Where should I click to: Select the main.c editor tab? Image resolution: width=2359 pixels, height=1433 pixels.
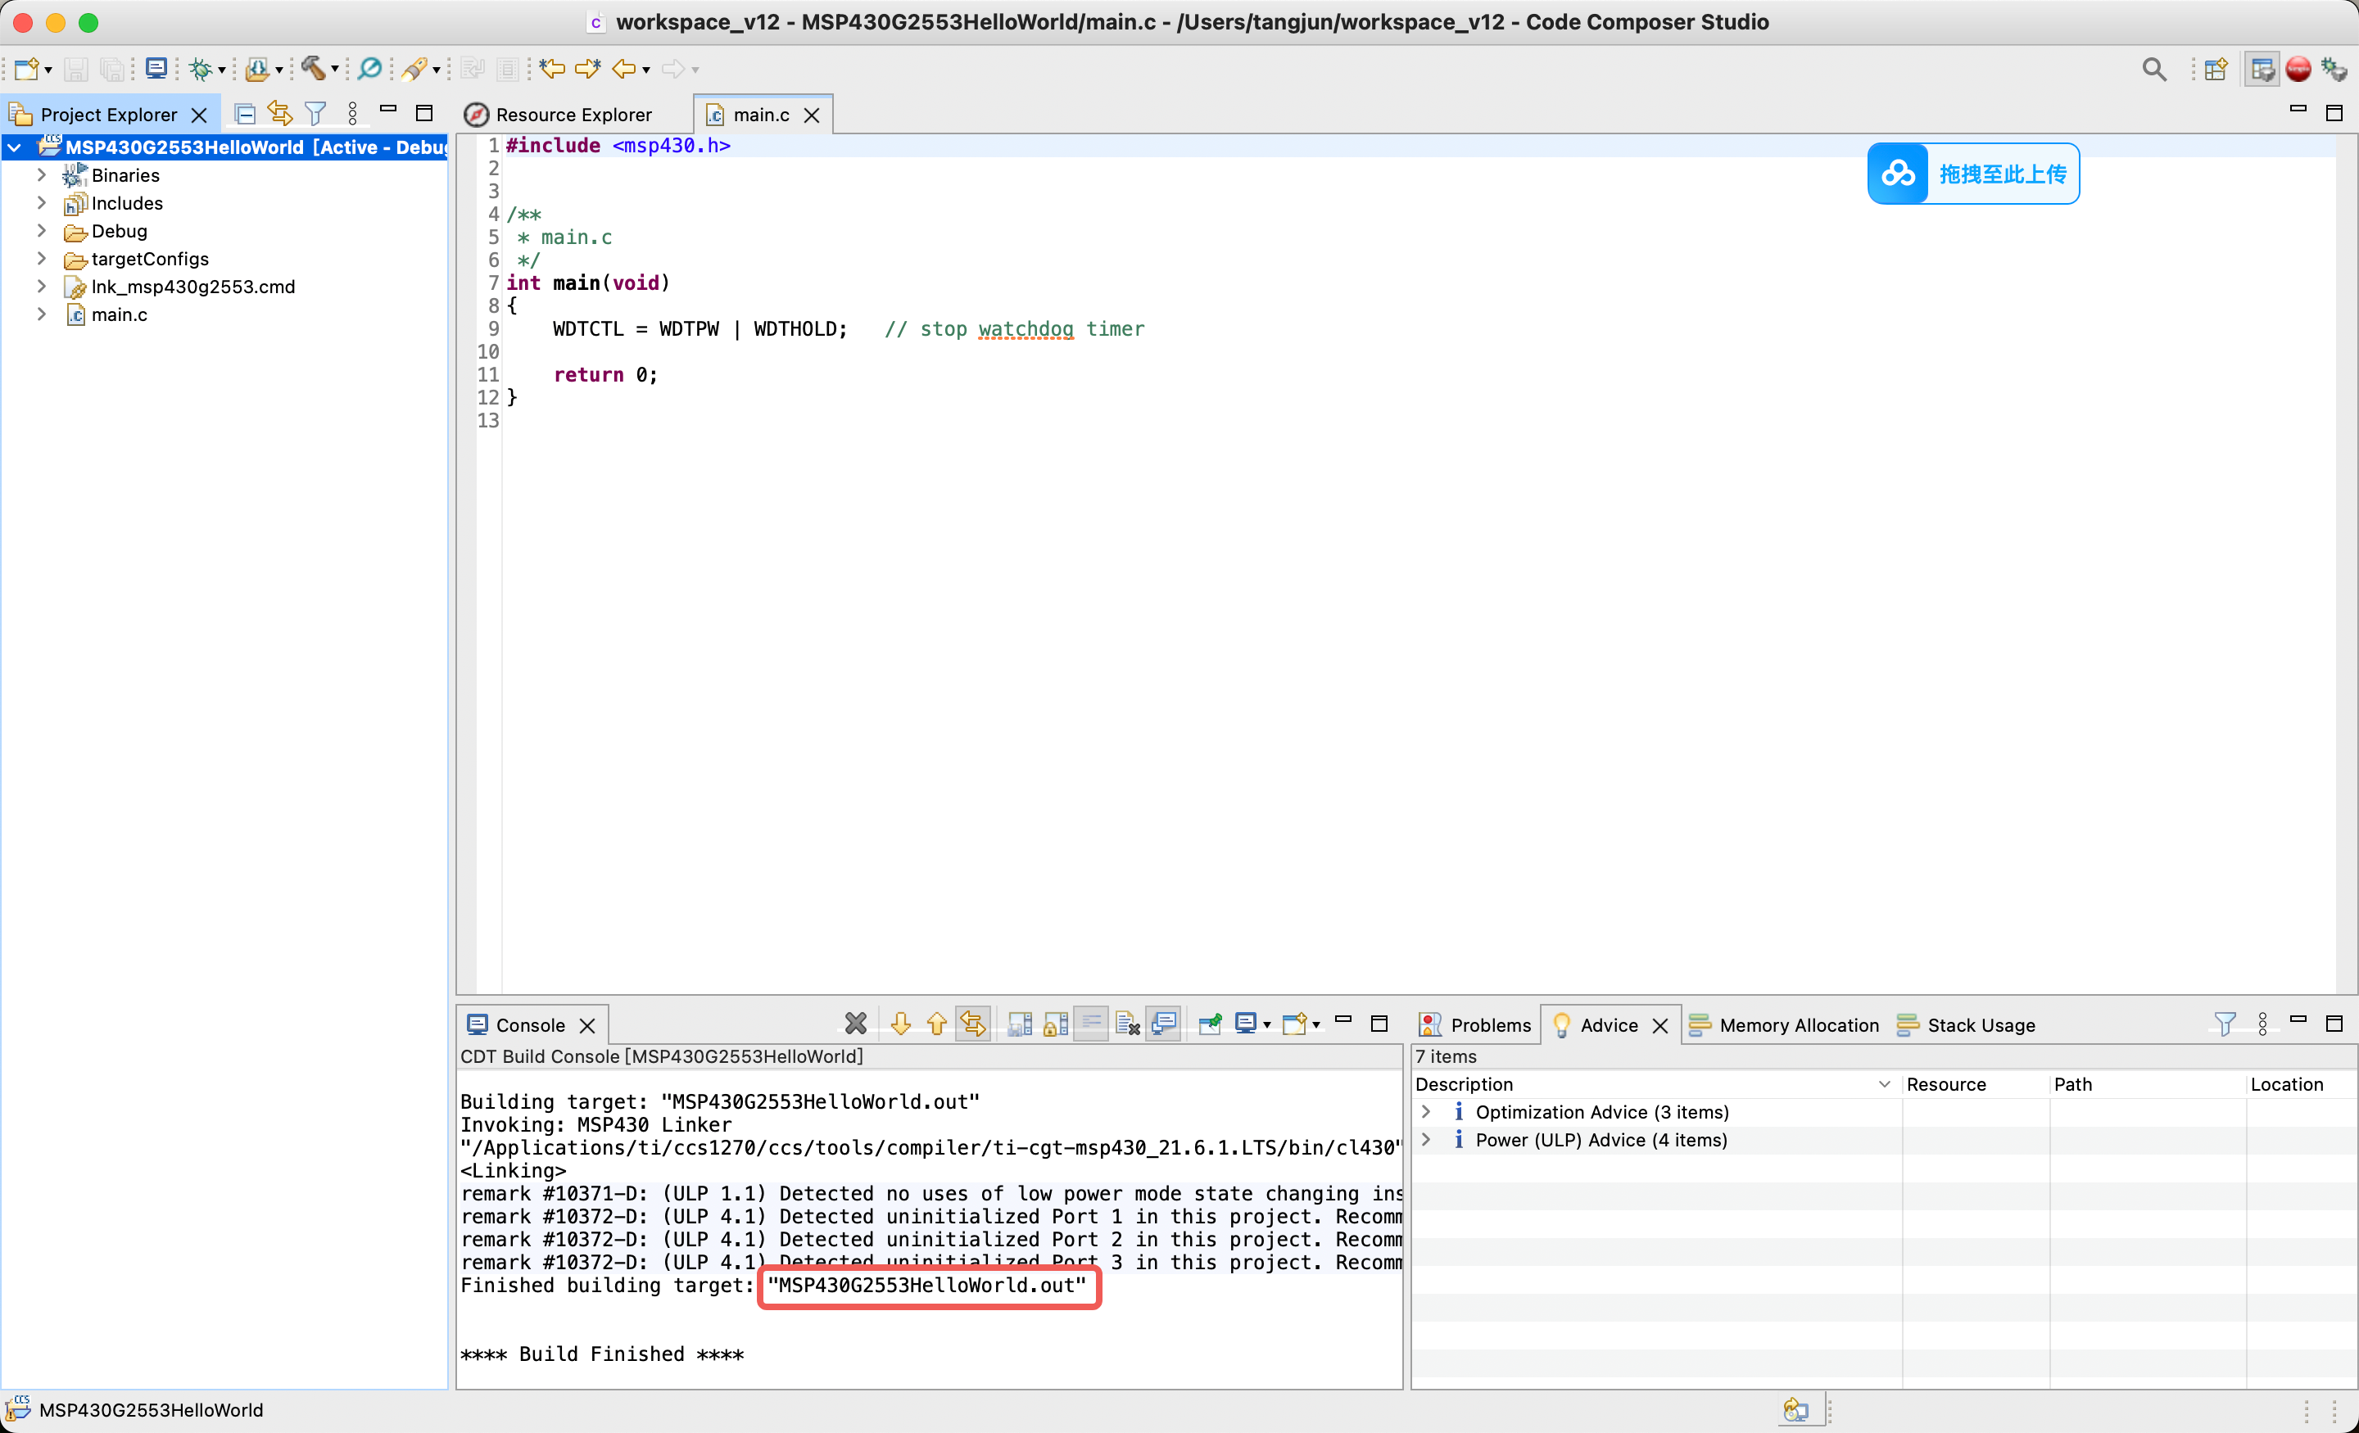[760, 115]
